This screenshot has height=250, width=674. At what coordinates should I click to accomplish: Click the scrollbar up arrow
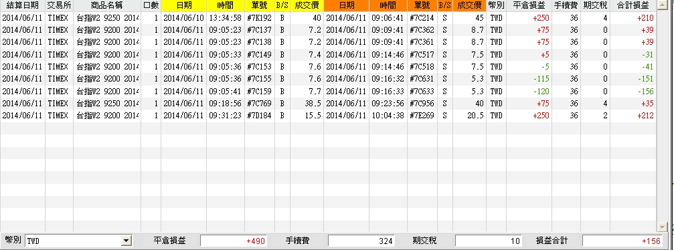click(662, 5)
